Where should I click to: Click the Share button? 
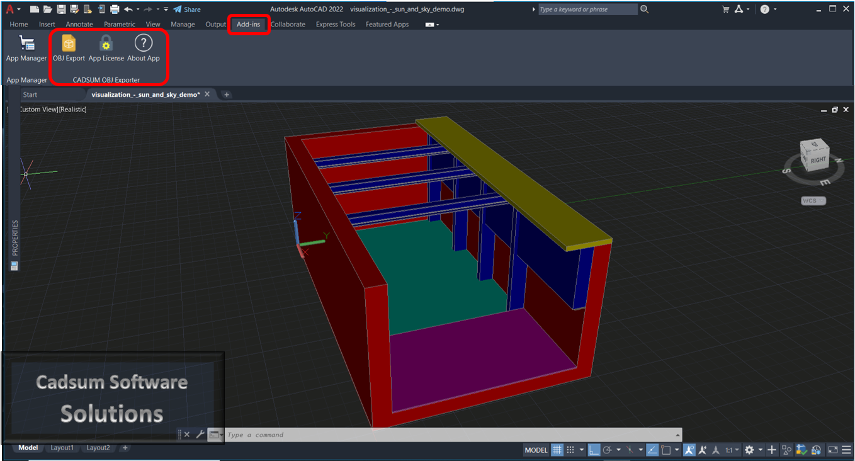click(187, 9)
